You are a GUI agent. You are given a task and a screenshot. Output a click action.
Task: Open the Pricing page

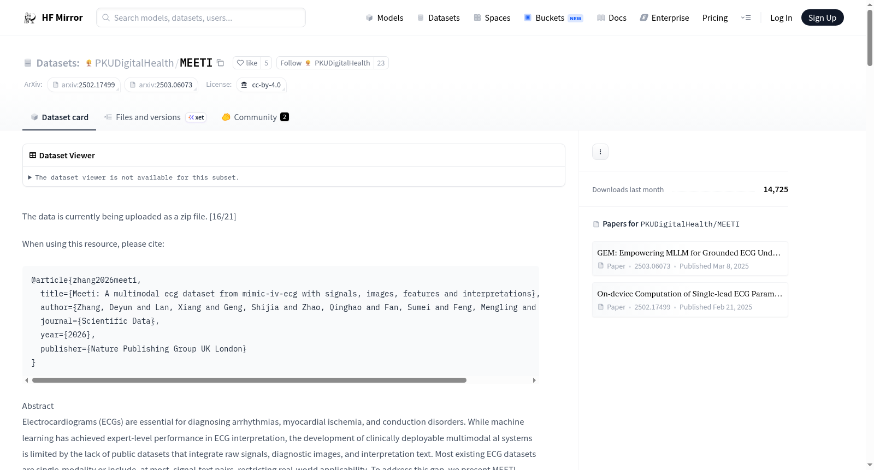[x=715, y=18]
